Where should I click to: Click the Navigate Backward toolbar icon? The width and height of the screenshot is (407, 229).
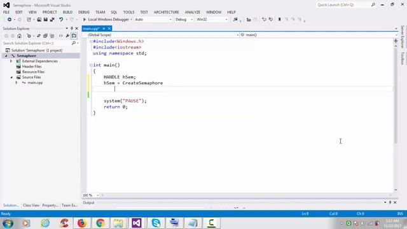point(10,20)
